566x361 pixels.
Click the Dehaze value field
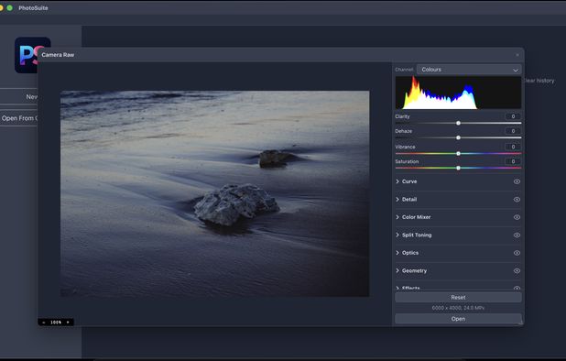pyautogui.click(x=513, y=131)
